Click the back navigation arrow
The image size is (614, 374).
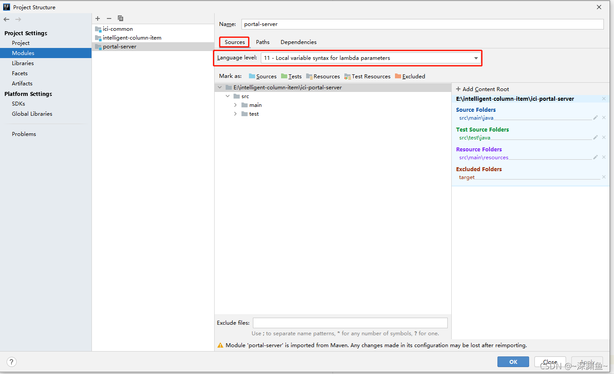6,19
